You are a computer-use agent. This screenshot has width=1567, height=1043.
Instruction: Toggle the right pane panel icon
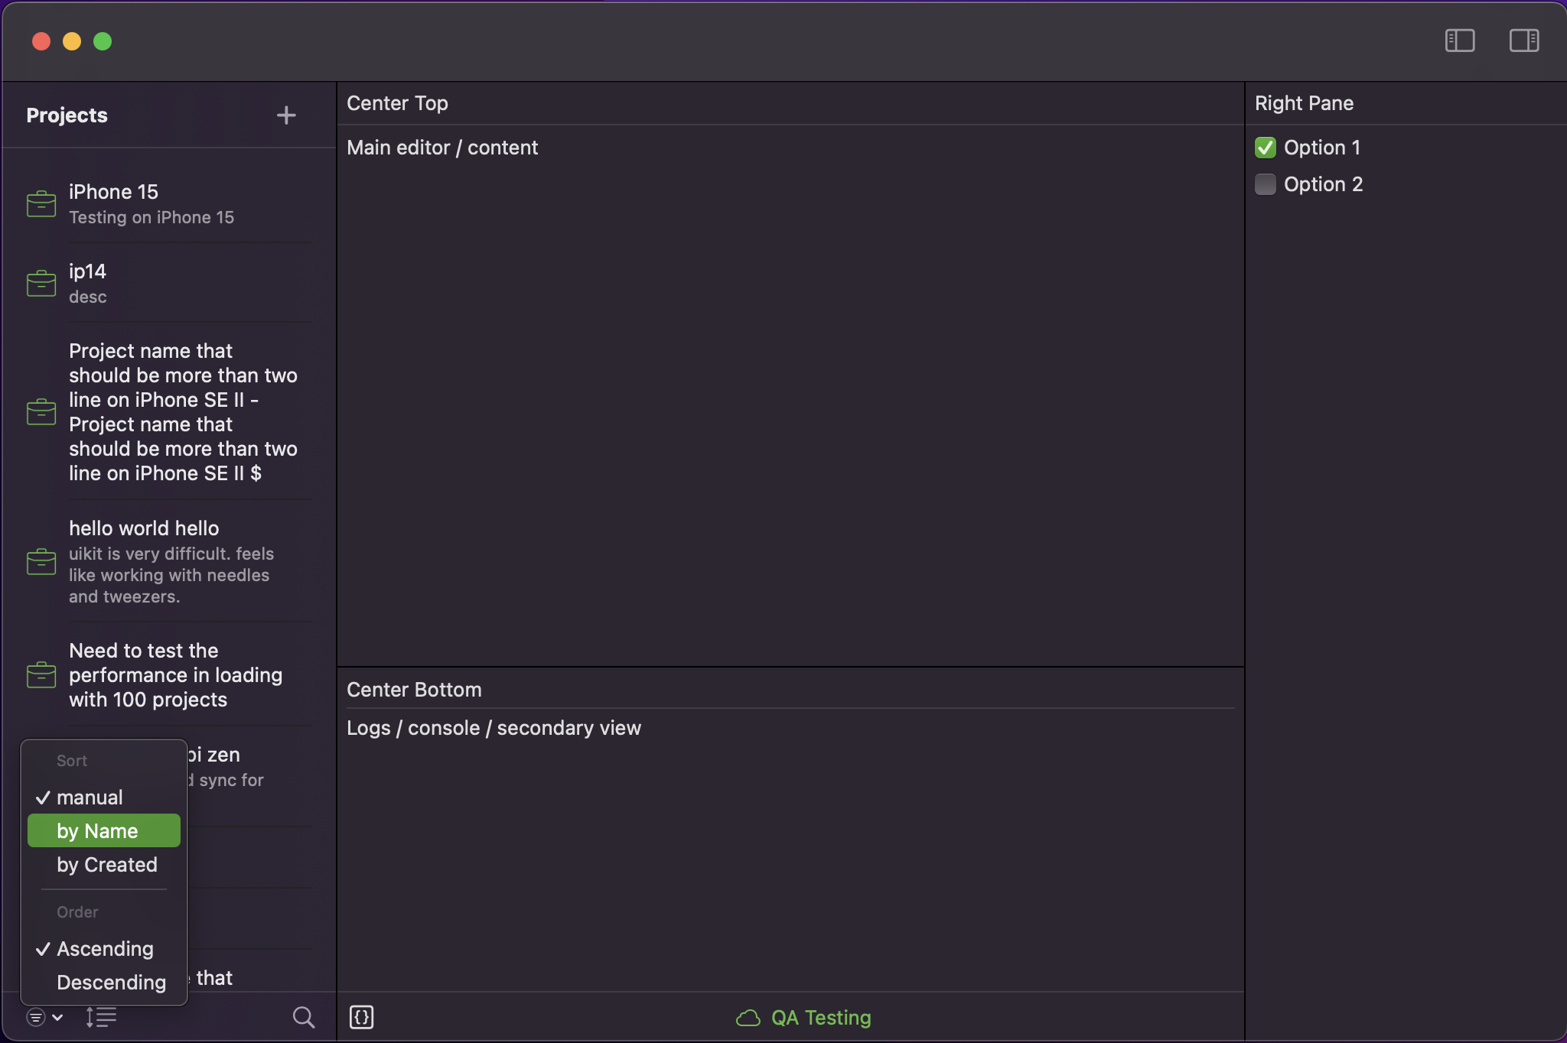(x=1523, y=41)
